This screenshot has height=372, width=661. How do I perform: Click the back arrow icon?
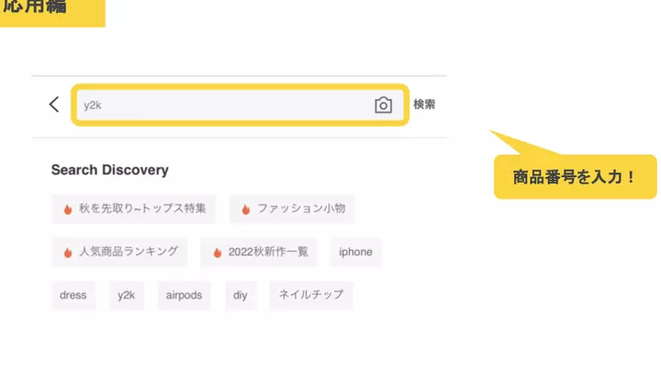point(54,105)
